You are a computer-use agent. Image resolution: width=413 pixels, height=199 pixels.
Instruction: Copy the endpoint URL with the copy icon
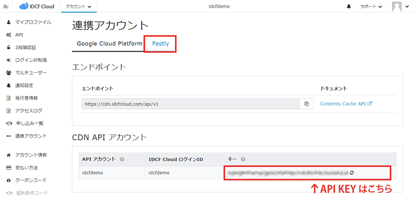(x=306, y=104)
